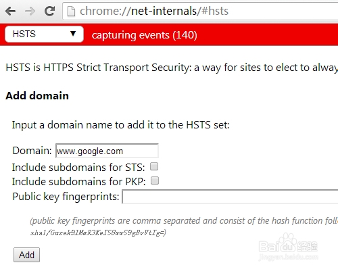338x269 pixels.
Task: Reload the net-internals page
Action: (x=50, y=11)
